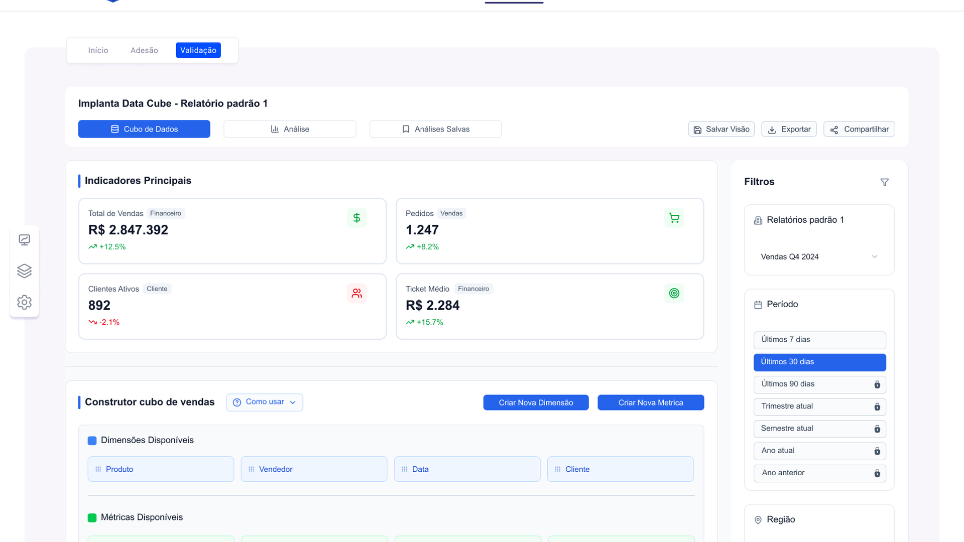
Task: Click the dollar sign icon on Total de Vendas
Action: click(356, 218)
